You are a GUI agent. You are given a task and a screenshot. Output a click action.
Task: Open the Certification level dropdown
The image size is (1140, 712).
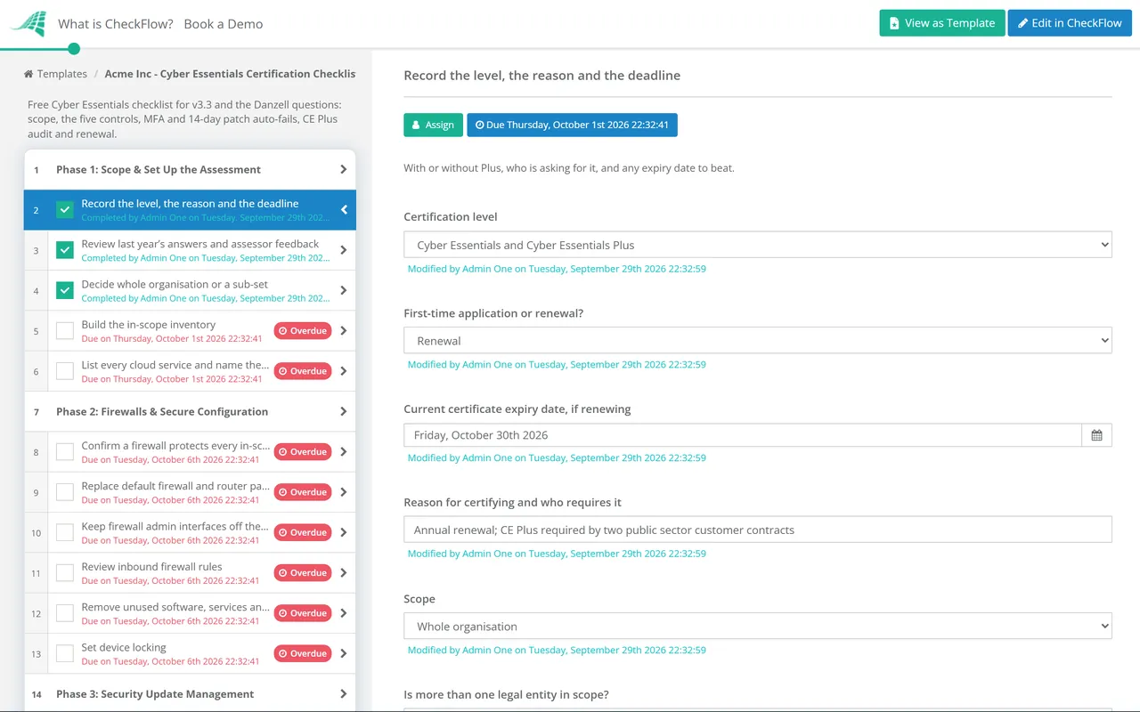[x=758, y=245]
